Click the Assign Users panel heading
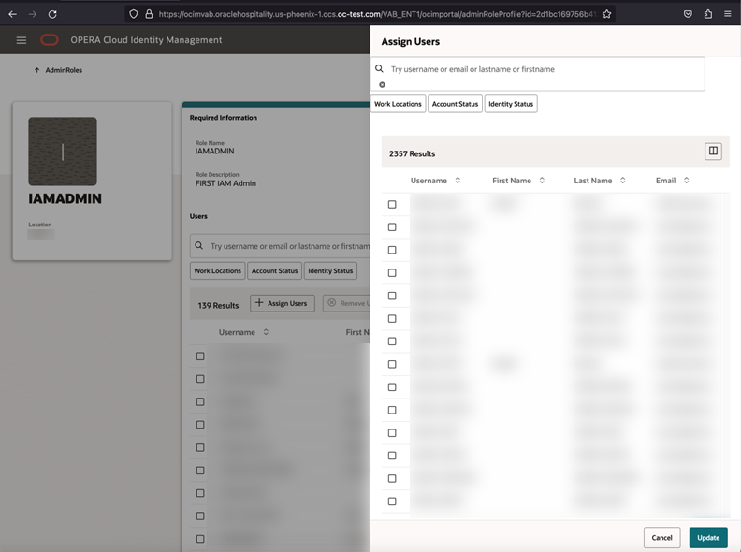 point(410,41)
